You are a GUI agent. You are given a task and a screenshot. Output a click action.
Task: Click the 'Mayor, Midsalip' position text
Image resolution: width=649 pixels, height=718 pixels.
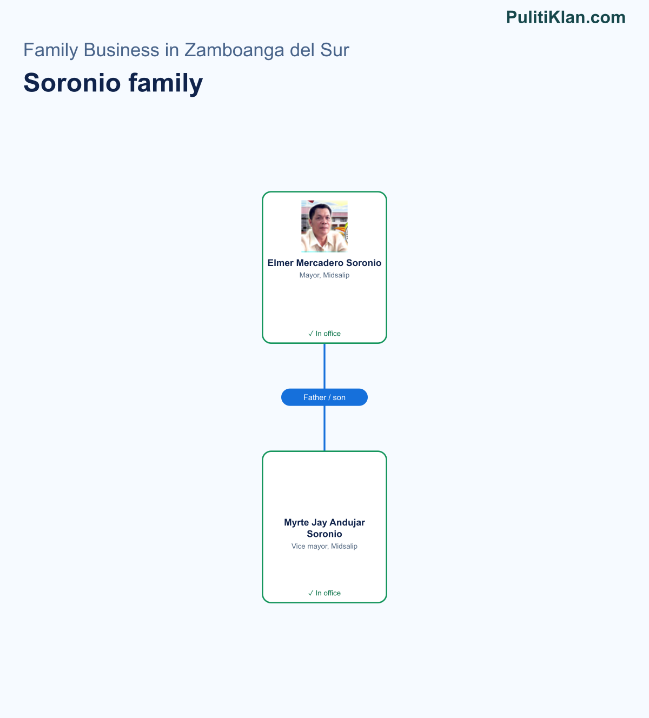[325, 275]
